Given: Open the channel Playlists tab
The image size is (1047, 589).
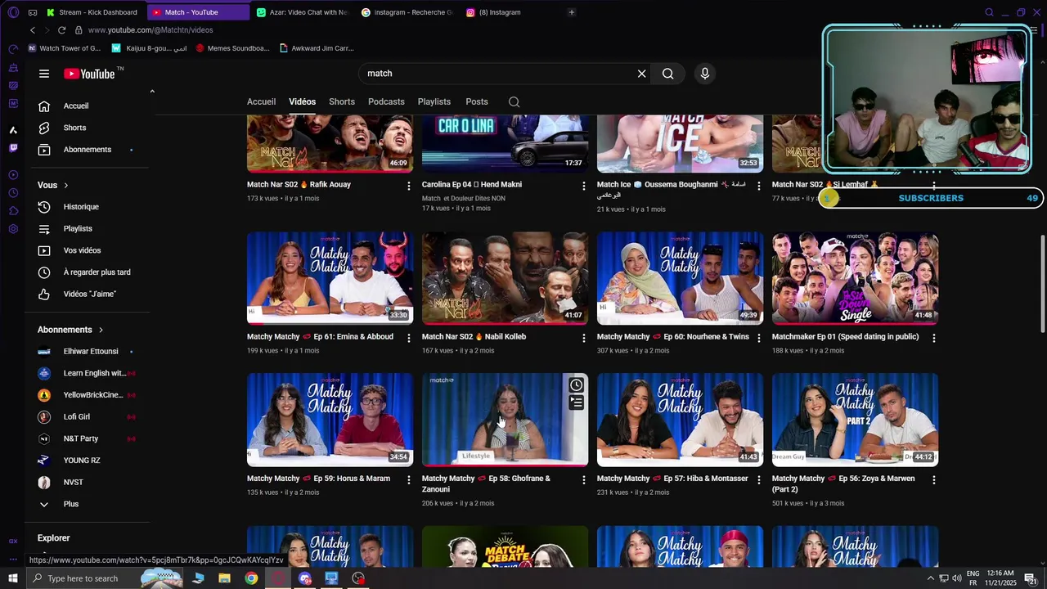Looking at the screenshot, I should (434, 101).
